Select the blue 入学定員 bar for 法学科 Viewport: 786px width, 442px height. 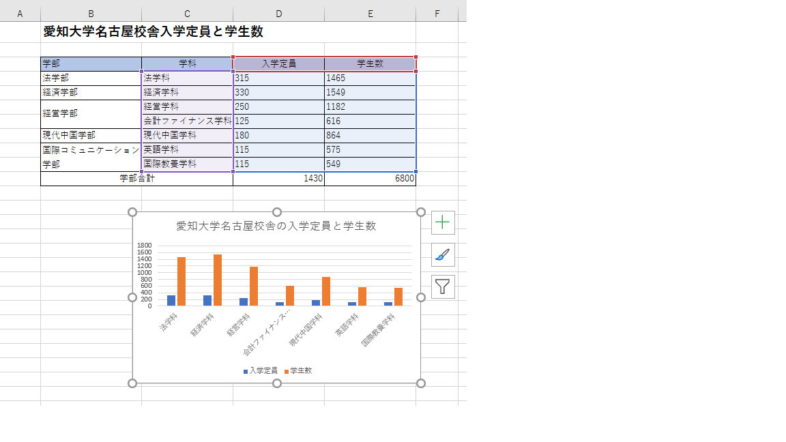171,301
